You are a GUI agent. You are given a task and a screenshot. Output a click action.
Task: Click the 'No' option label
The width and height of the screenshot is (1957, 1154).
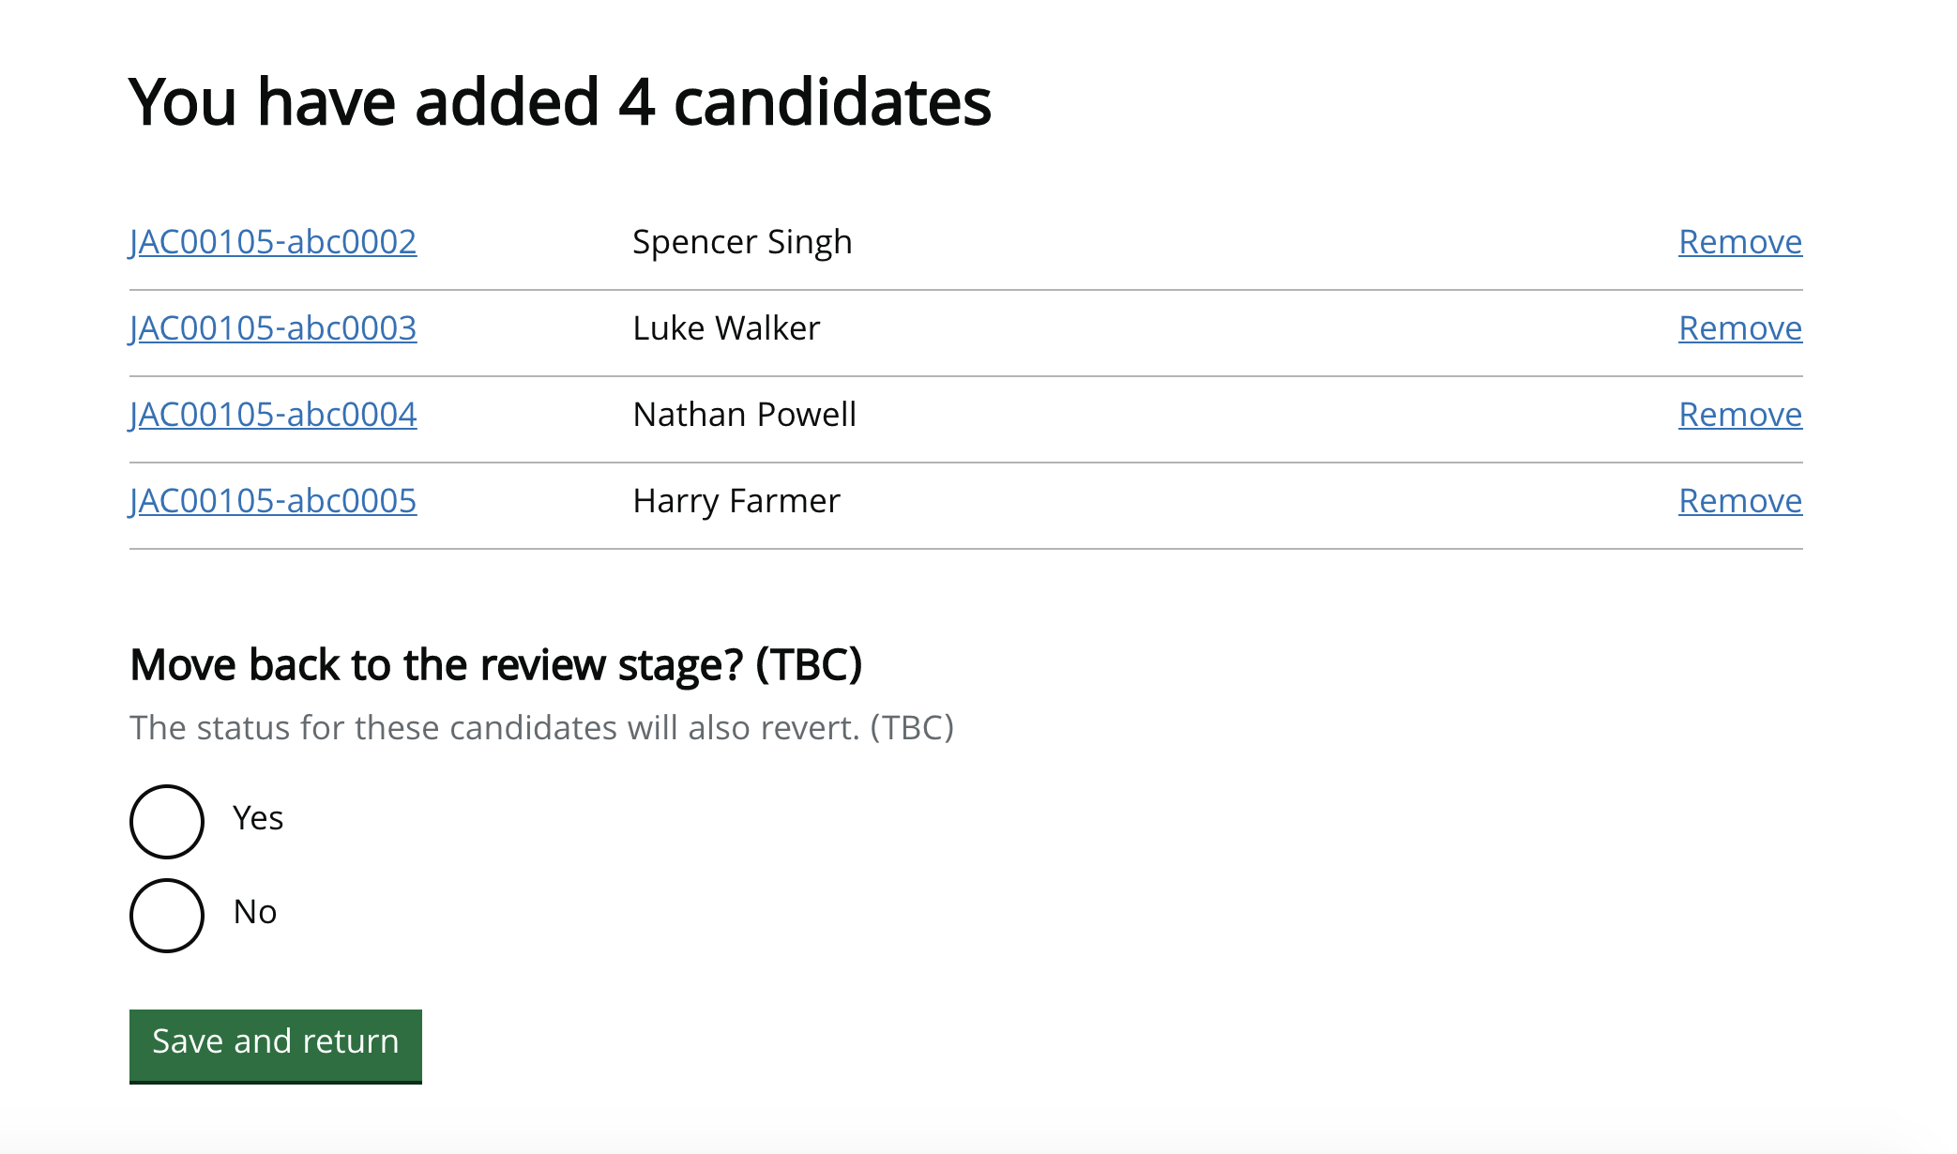point(255,912)
